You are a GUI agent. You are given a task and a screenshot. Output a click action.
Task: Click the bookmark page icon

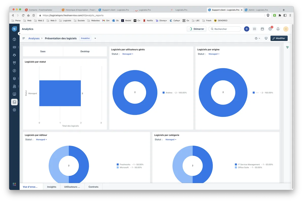(34, 15)
